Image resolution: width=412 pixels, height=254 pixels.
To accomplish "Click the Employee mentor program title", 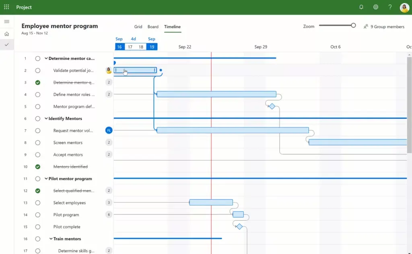I will (x=60, y=26).
